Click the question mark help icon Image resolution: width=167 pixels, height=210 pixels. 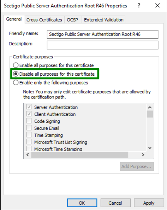(x=139, y=6)
